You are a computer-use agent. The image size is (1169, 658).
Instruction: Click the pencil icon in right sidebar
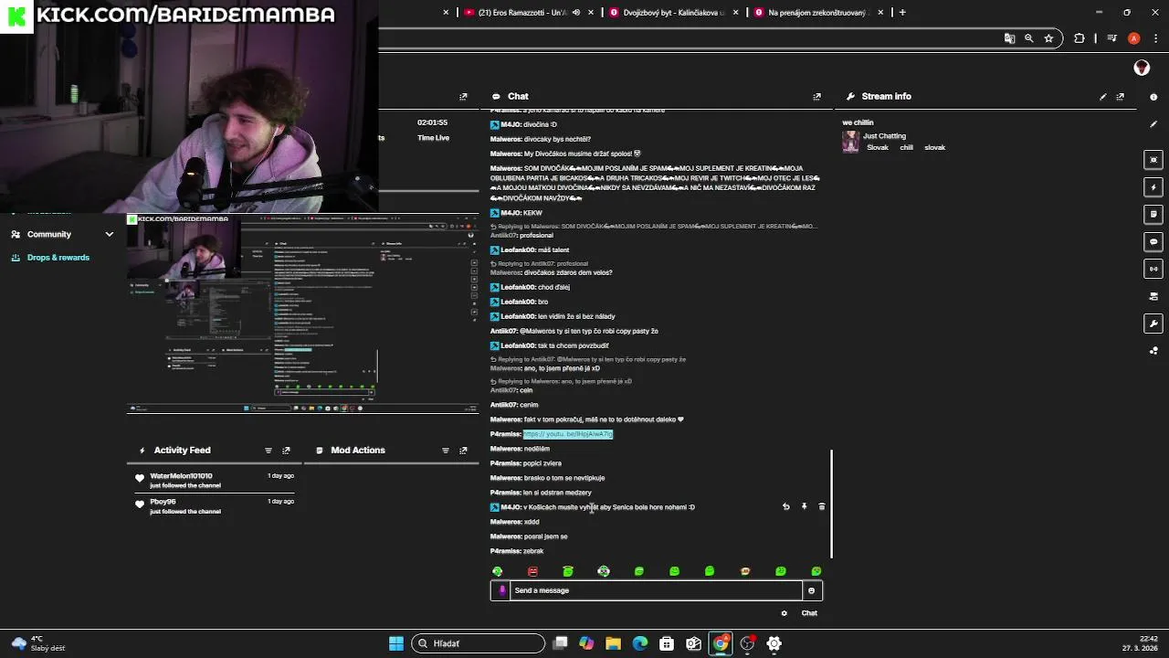1153,124
